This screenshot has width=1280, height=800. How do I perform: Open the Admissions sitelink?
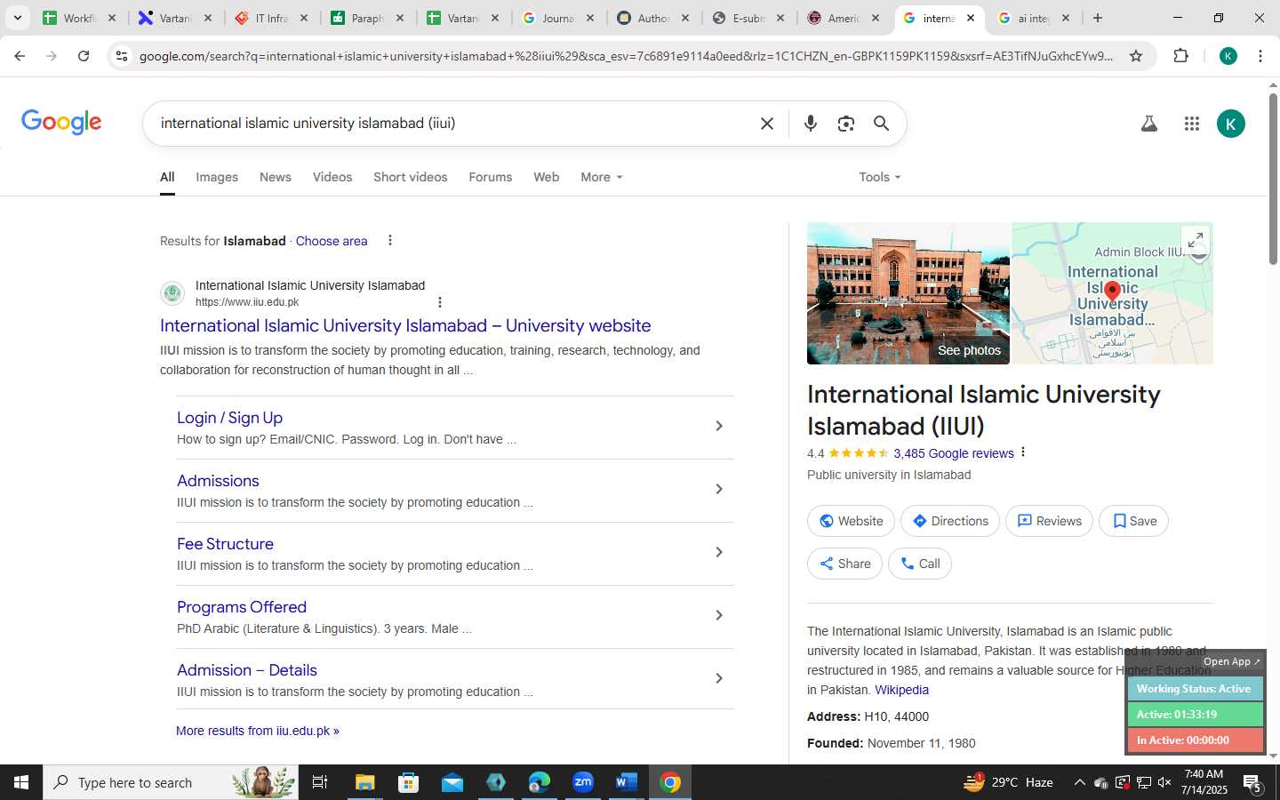click(218, 481)
